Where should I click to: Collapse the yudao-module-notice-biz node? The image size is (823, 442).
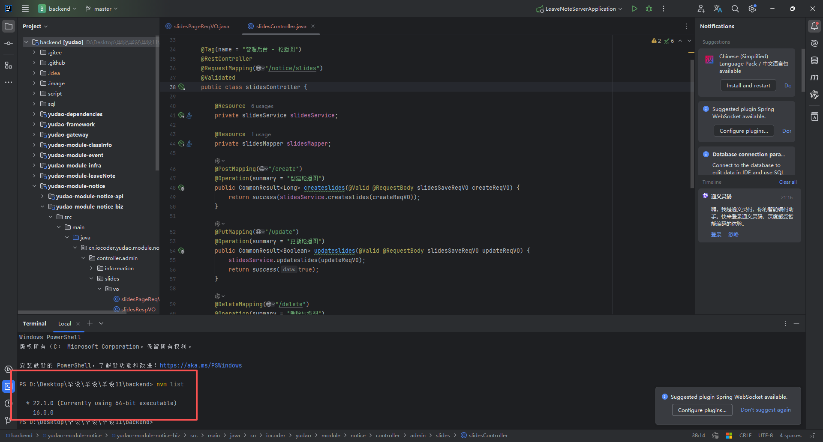coord(42,206)
